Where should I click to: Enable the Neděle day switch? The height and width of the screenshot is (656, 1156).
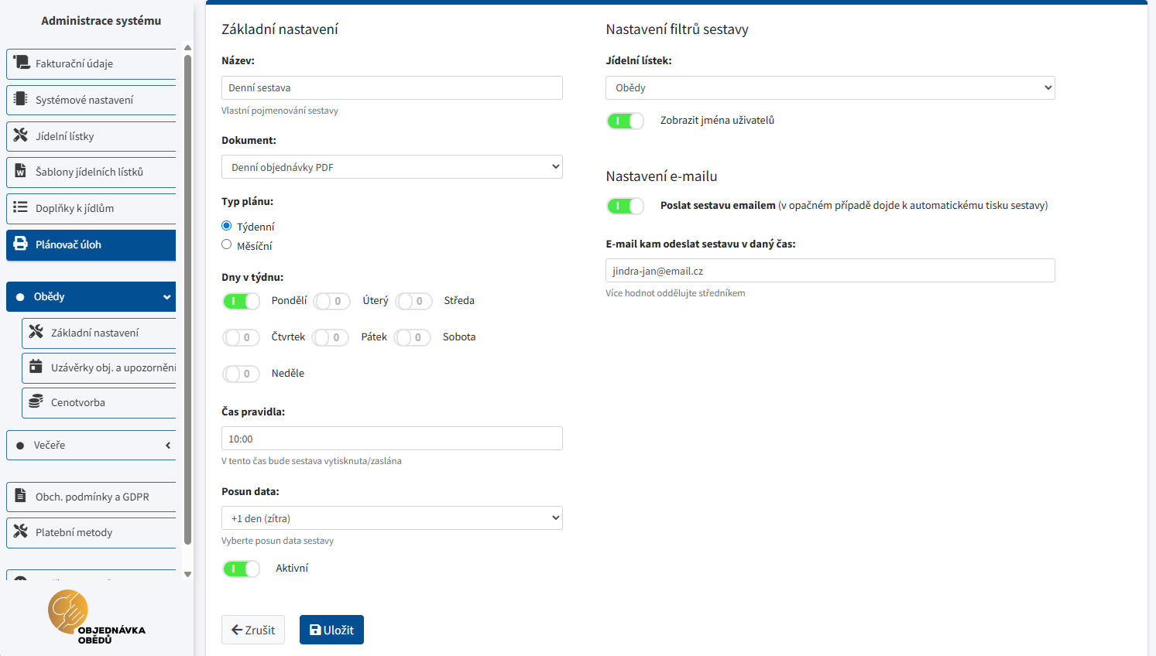(x=241, y=374)
